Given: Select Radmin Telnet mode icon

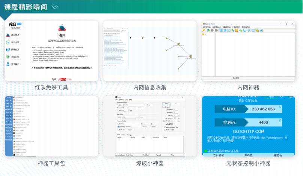Looking at the screenshot, I should 229,30.
